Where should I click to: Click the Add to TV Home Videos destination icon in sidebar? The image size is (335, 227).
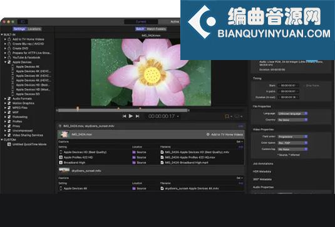tap(9, 39)
